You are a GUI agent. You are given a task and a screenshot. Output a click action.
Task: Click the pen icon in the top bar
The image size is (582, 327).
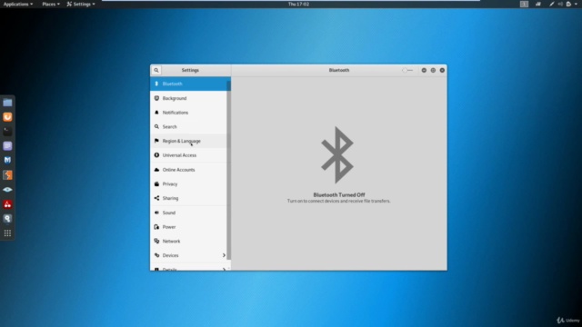(552, 4)
